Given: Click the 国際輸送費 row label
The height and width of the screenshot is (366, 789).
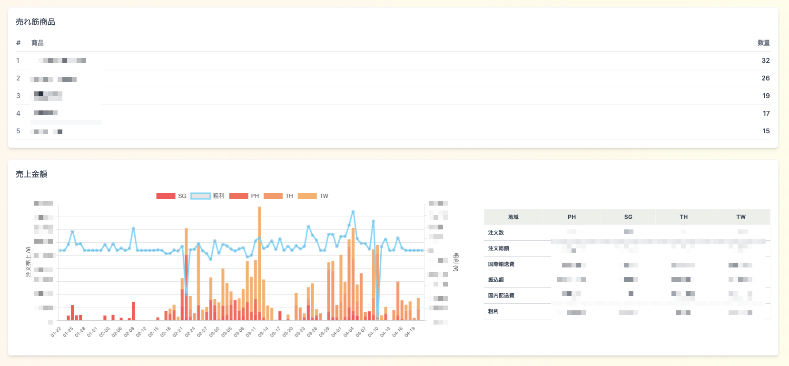Looking at the screenshot, I should (501, 264).
